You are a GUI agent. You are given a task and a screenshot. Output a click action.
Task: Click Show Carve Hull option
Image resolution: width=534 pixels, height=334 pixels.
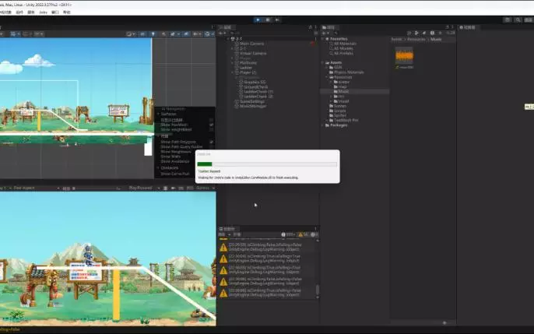click(174, 174)
